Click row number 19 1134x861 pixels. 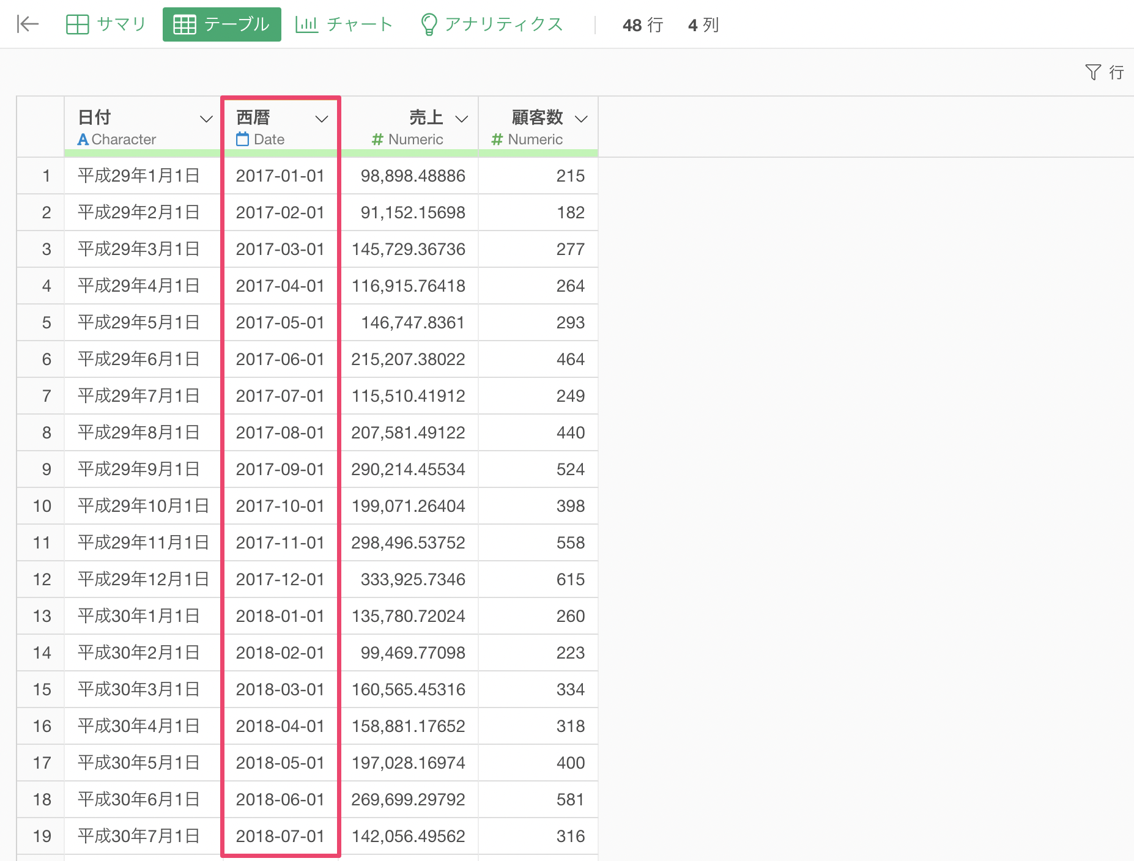point(40,836)
